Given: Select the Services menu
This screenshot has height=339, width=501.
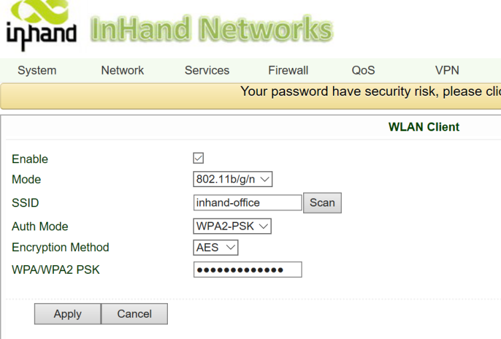Looking at the screenshot, I should tap(207, 71).
